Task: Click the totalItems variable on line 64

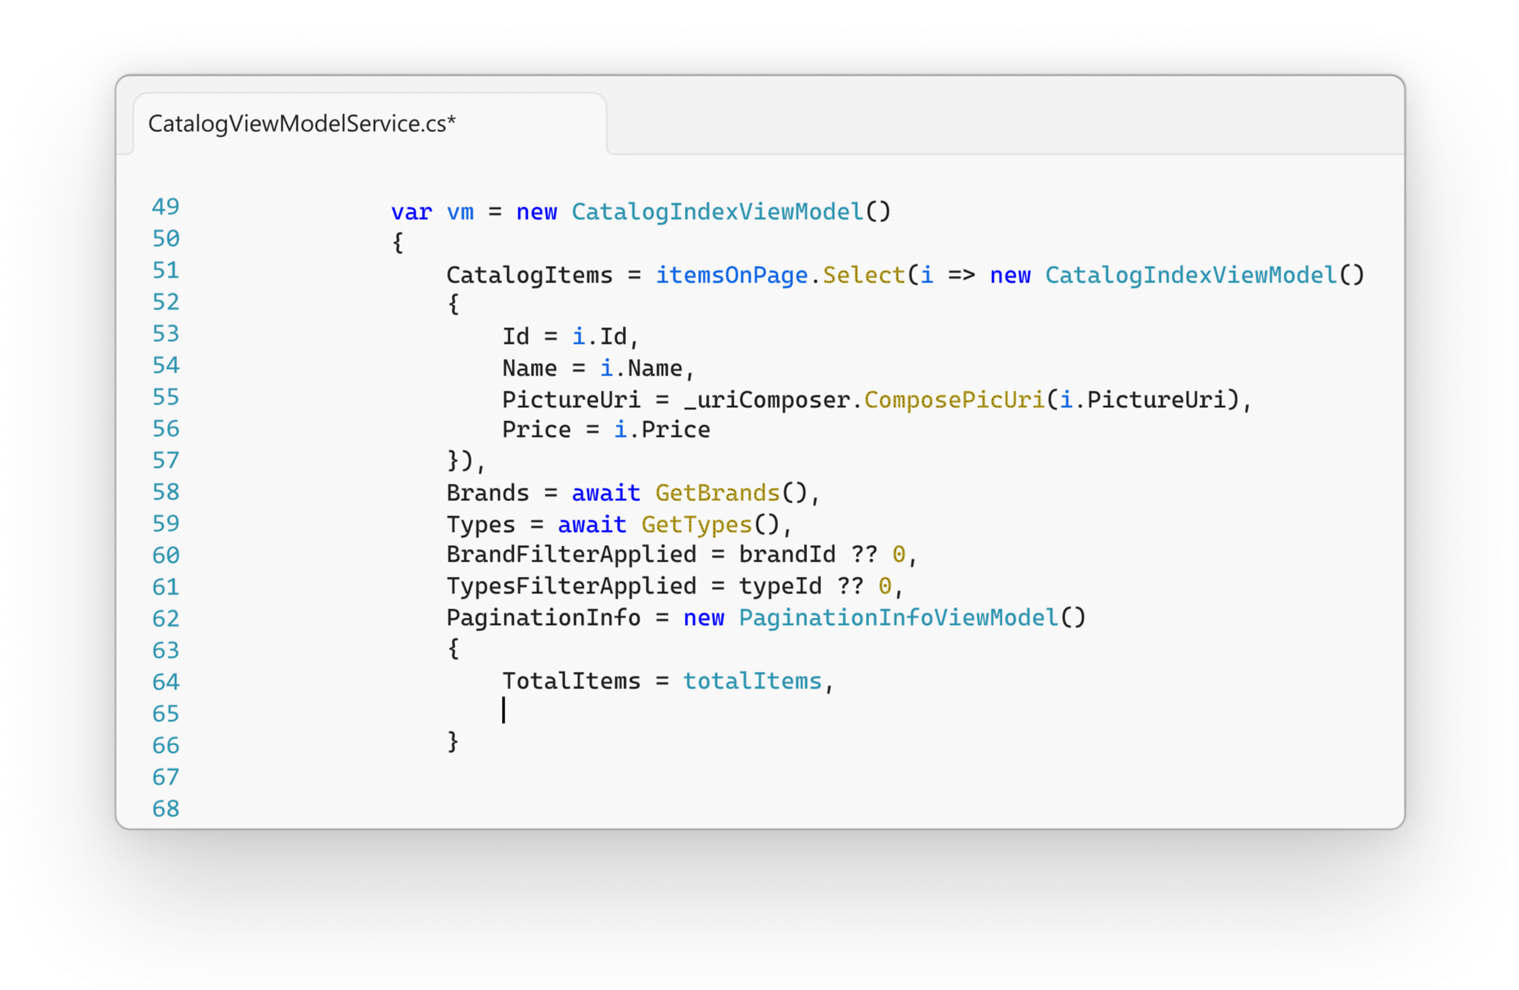Action: (752, 680)
